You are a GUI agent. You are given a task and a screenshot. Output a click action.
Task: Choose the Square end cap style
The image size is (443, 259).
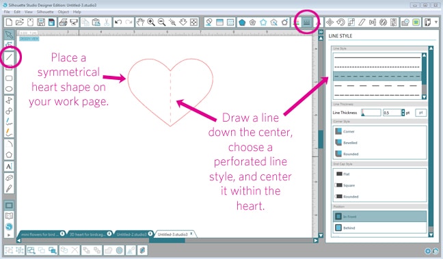tap(379, 185)
